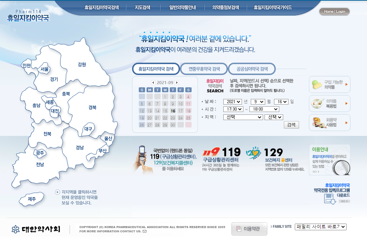Image resolution: width=367 pixels, height=250 pixels.
Task: Click the Pharm114 휴일지킴이약국 logo
Action: [28, 16]
